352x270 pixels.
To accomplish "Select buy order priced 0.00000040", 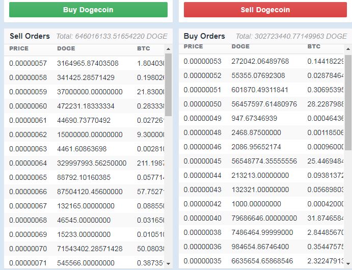I will click(x=261, y=218).
